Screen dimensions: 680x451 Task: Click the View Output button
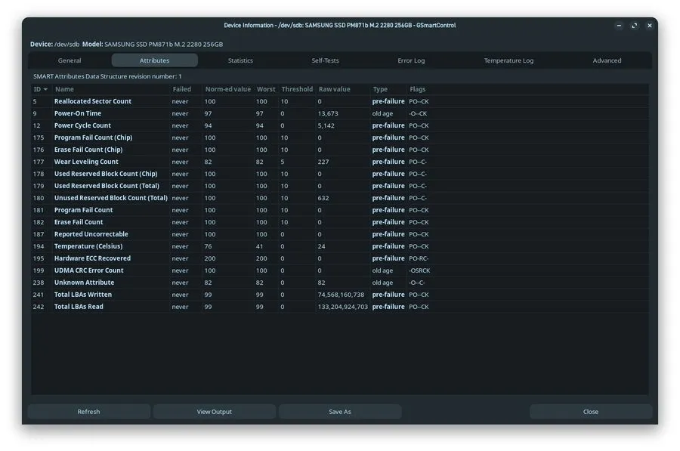click(215, 412)
